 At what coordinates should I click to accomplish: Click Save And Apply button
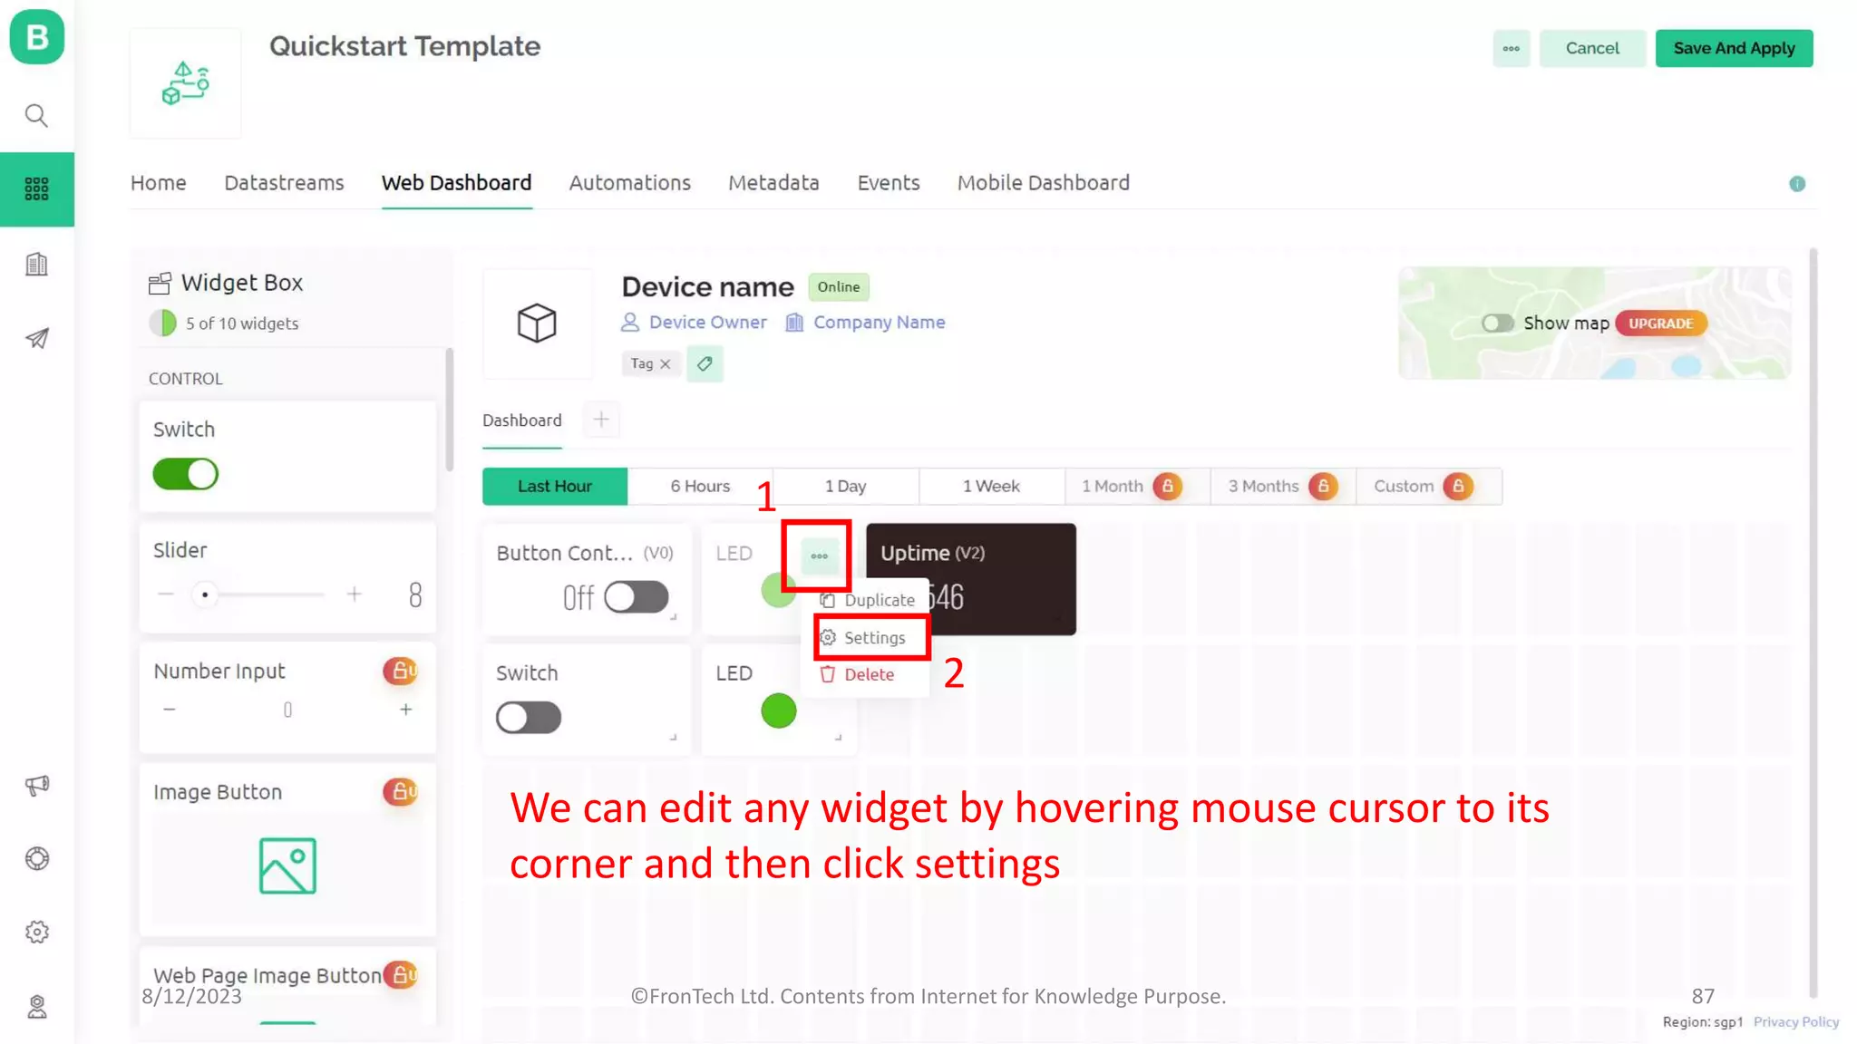click(x=1734, y=48)
